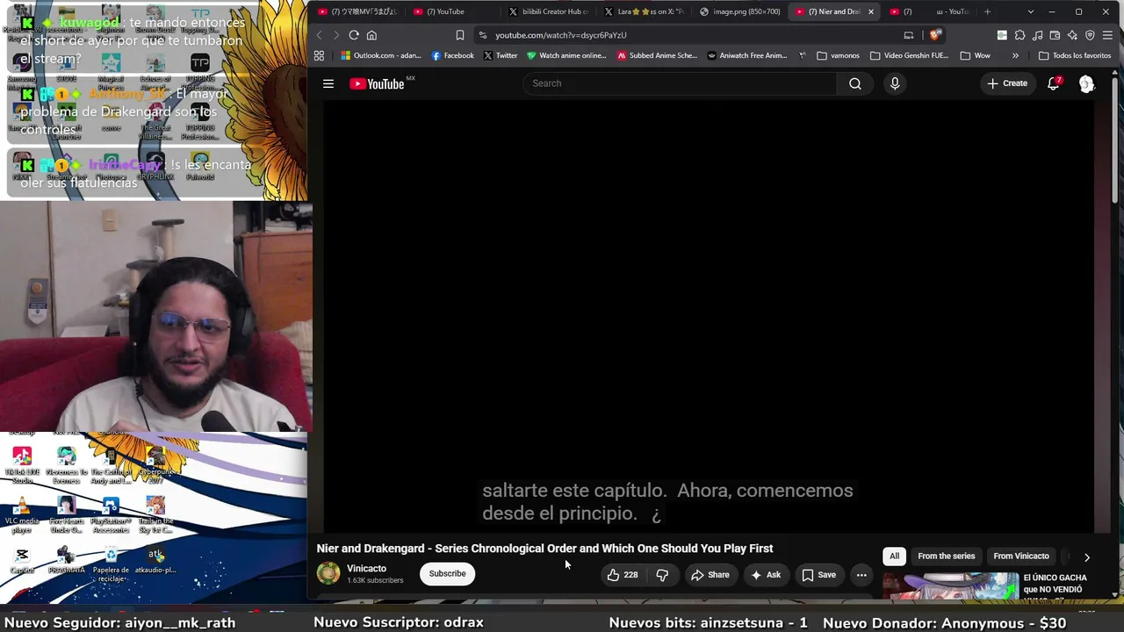Image resolution: width=1124 pixels, height=632 pixels.
Task: Open the browser extensions puzzle icon
Action: (x=1020, y=35)
